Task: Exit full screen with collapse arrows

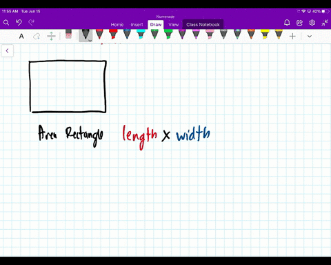Action: tap(325, 23)
